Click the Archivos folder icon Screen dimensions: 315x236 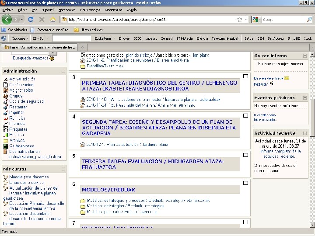6,140
